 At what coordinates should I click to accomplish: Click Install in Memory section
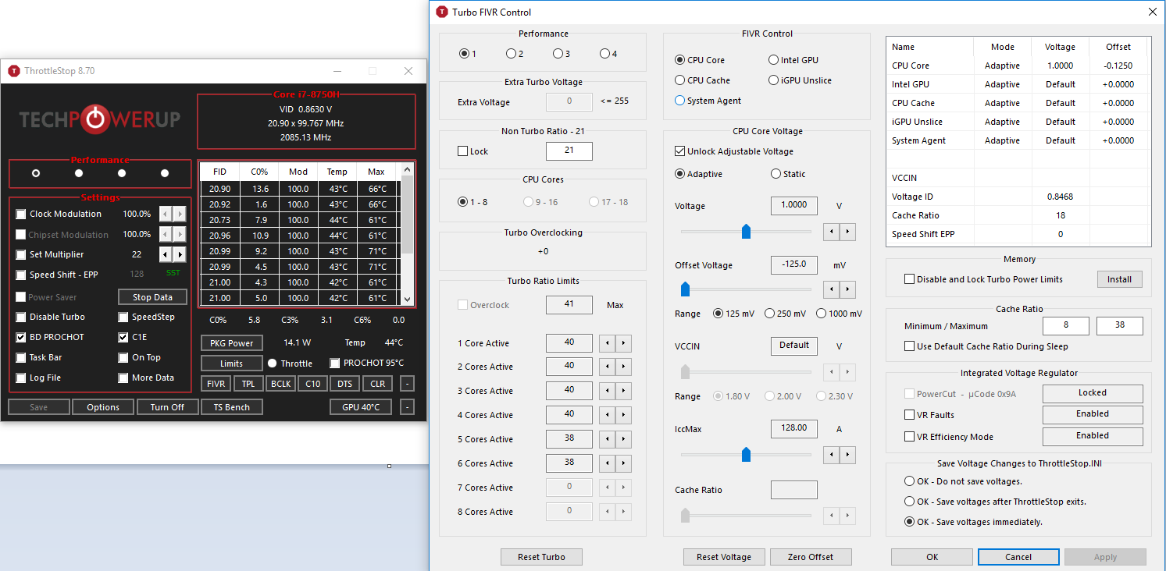coord(1119,279)
